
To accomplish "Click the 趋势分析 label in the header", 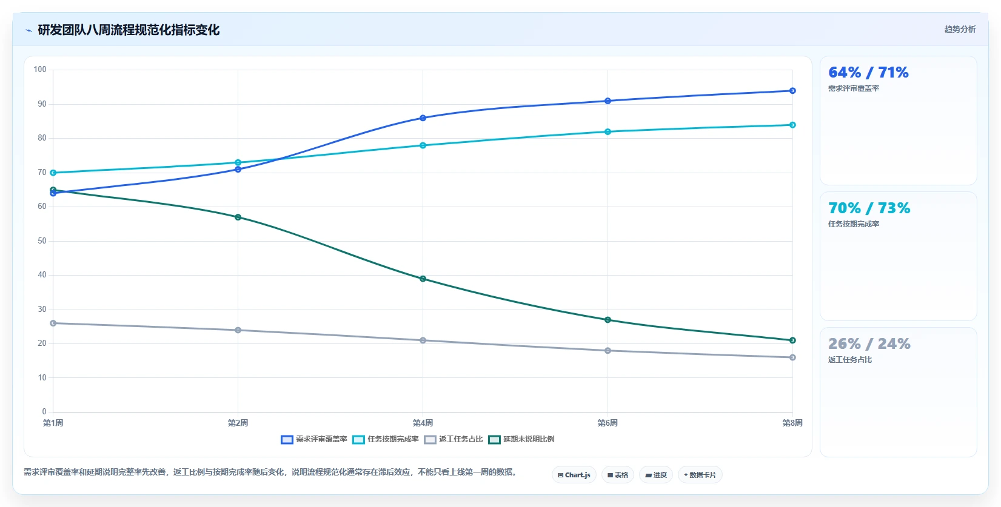I will pyautogui.click(x=960, y=29).
